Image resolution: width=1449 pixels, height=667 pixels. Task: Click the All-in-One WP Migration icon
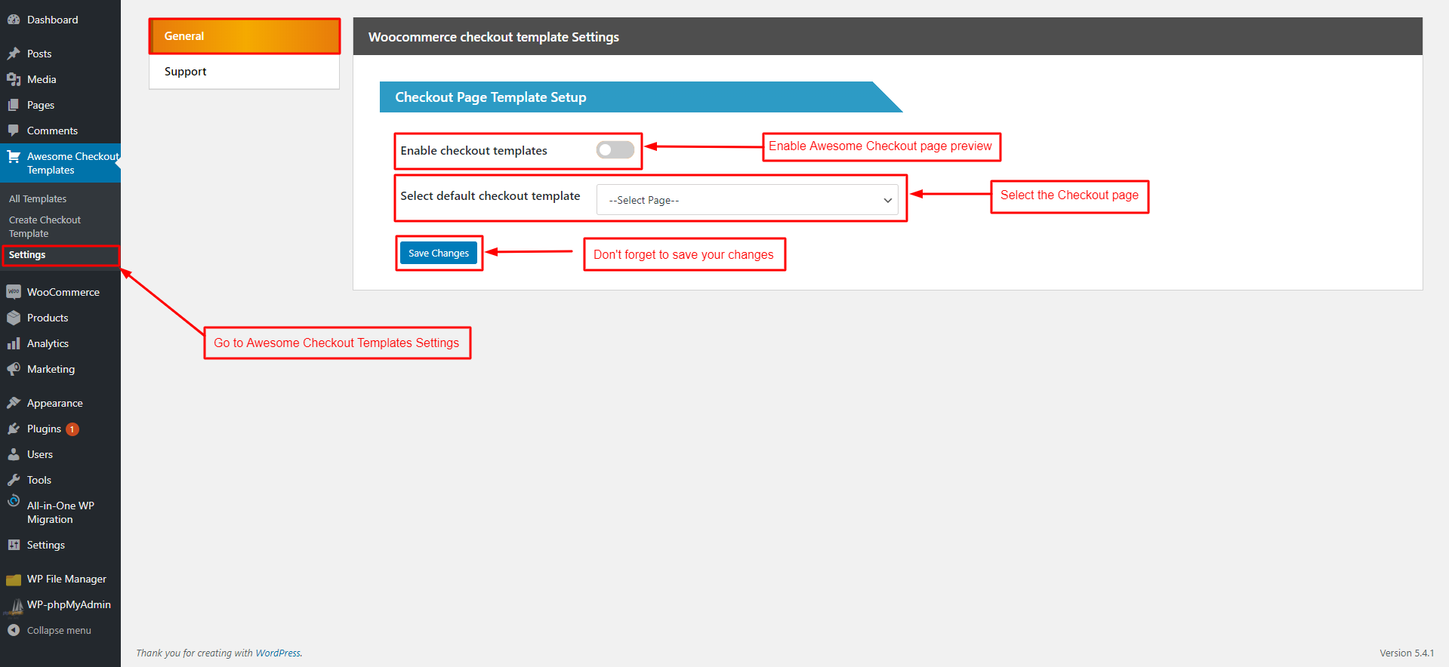tap(14, 501)
